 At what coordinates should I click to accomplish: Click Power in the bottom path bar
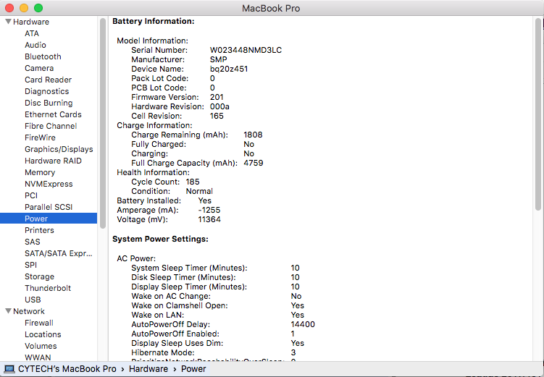pyautogui.click(x=193, y=369)
